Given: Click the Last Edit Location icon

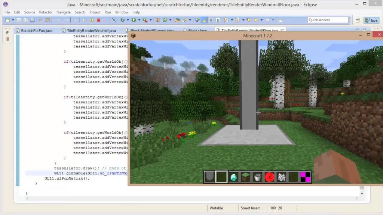Looking at the screenshot, I should (249, 20).
